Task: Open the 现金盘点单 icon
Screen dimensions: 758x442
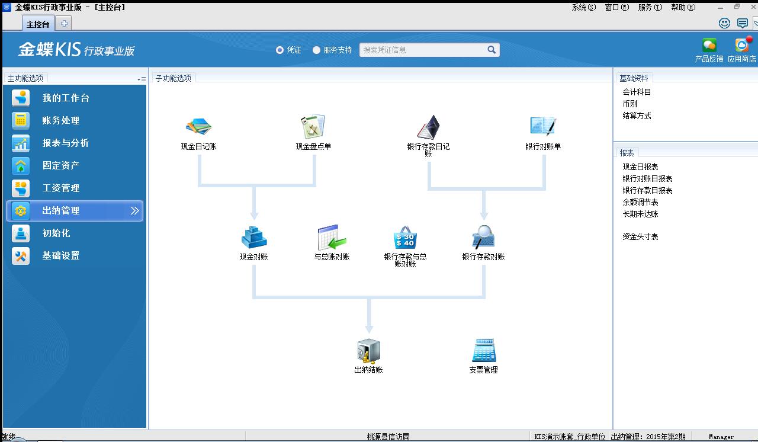Action: coord(313,127)
